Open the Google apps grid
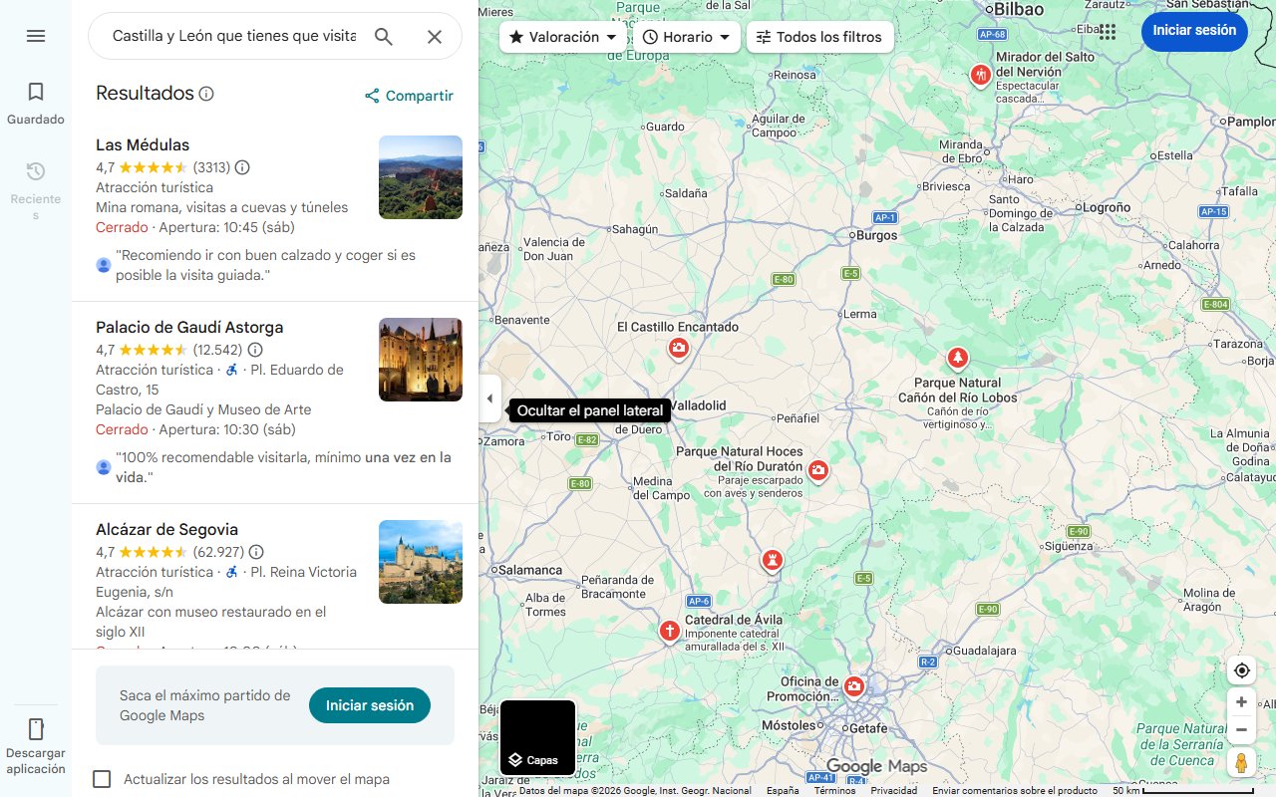 (1107, 31)
